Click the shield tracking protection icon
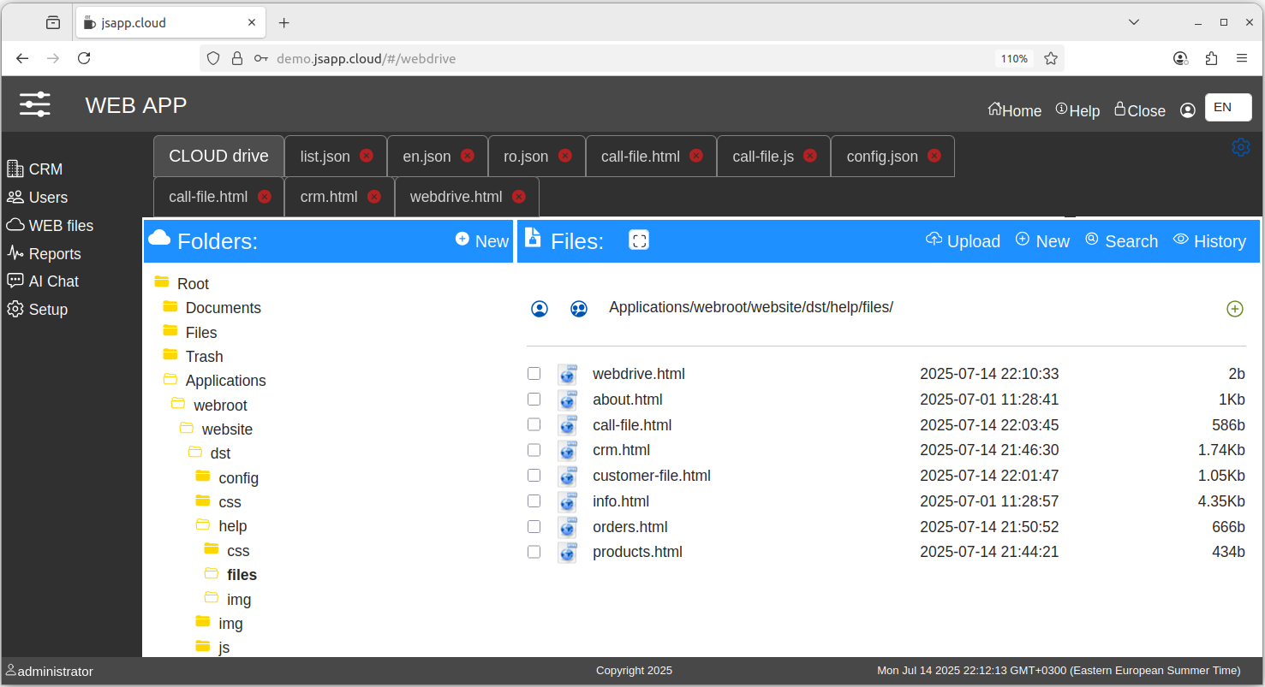 213,58
